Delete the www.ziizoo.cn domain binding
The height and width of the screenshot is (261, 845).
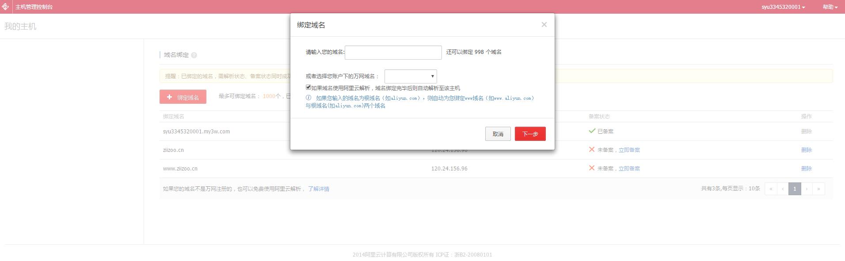click(806, 169)
